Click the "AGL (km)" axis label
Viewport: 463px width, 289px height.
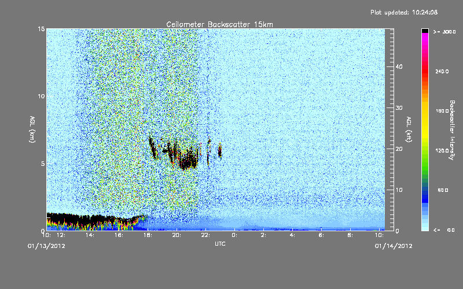32,129
